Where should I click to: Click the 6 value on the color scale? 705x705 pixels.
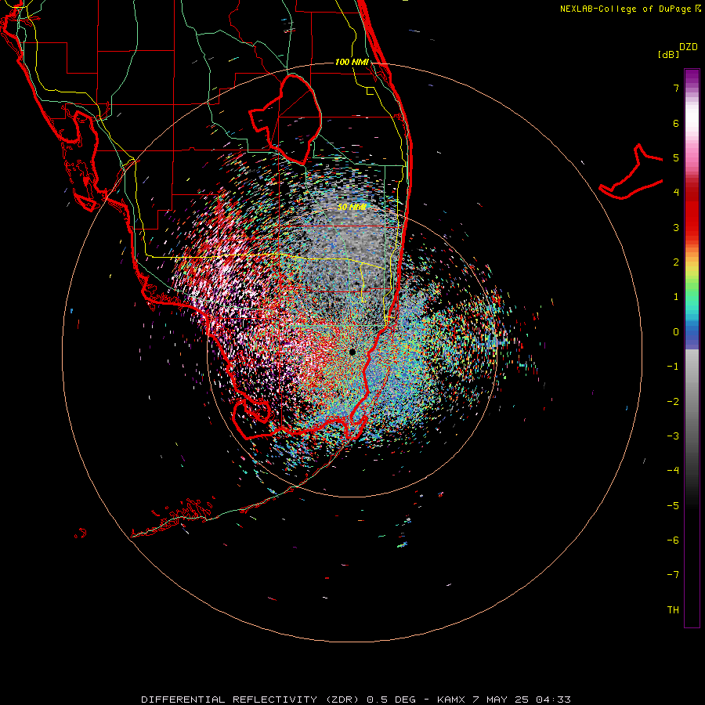tap(676, 123)
